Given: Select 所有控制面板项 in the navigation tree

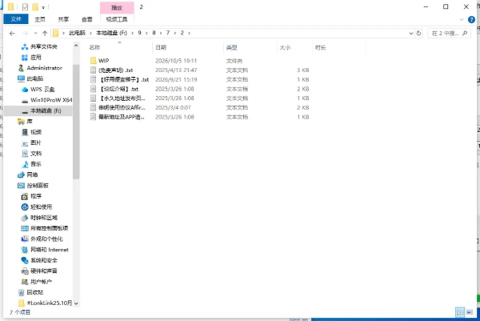Looking at the screenshot, I should pyautogui.click(x=49, y=228).
